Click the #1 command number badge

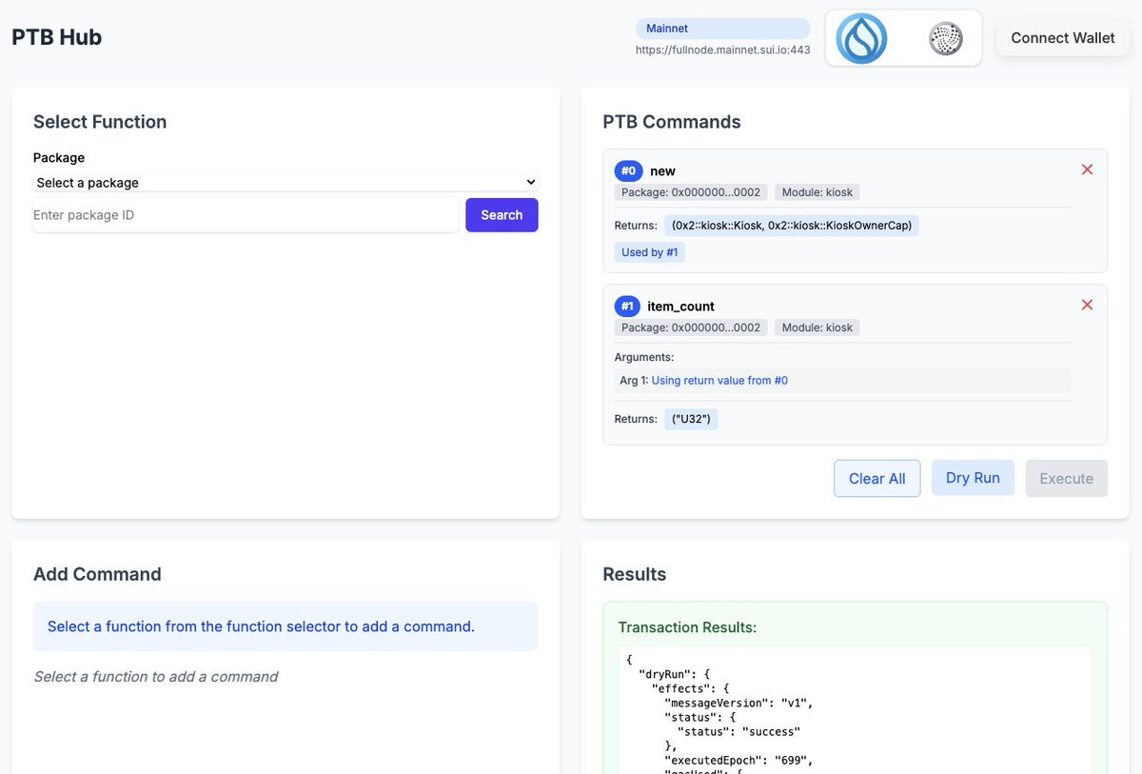628,307
